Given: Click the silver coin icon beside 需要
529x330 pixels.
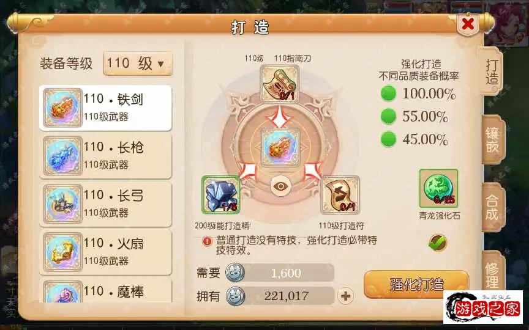Looking at the screenshot, I should coord(235,273).
